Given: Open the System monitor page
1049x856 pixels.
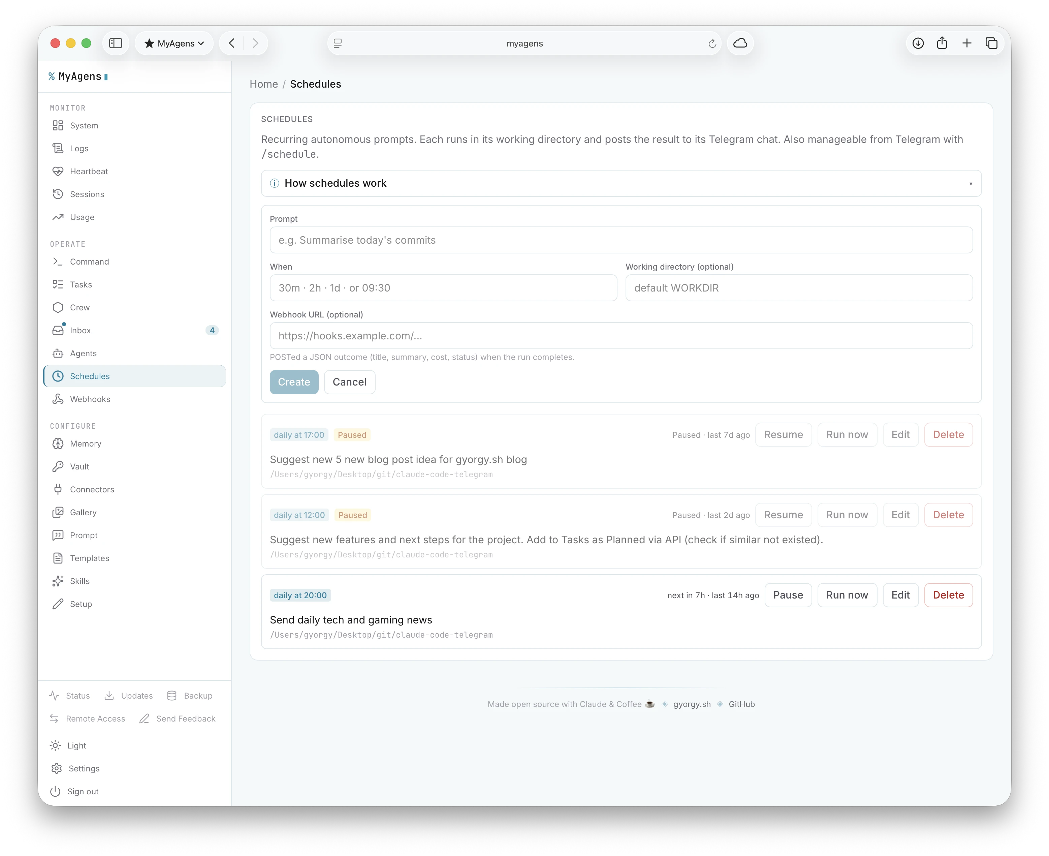Looking at the screenshot, I should tap(134, 126).
